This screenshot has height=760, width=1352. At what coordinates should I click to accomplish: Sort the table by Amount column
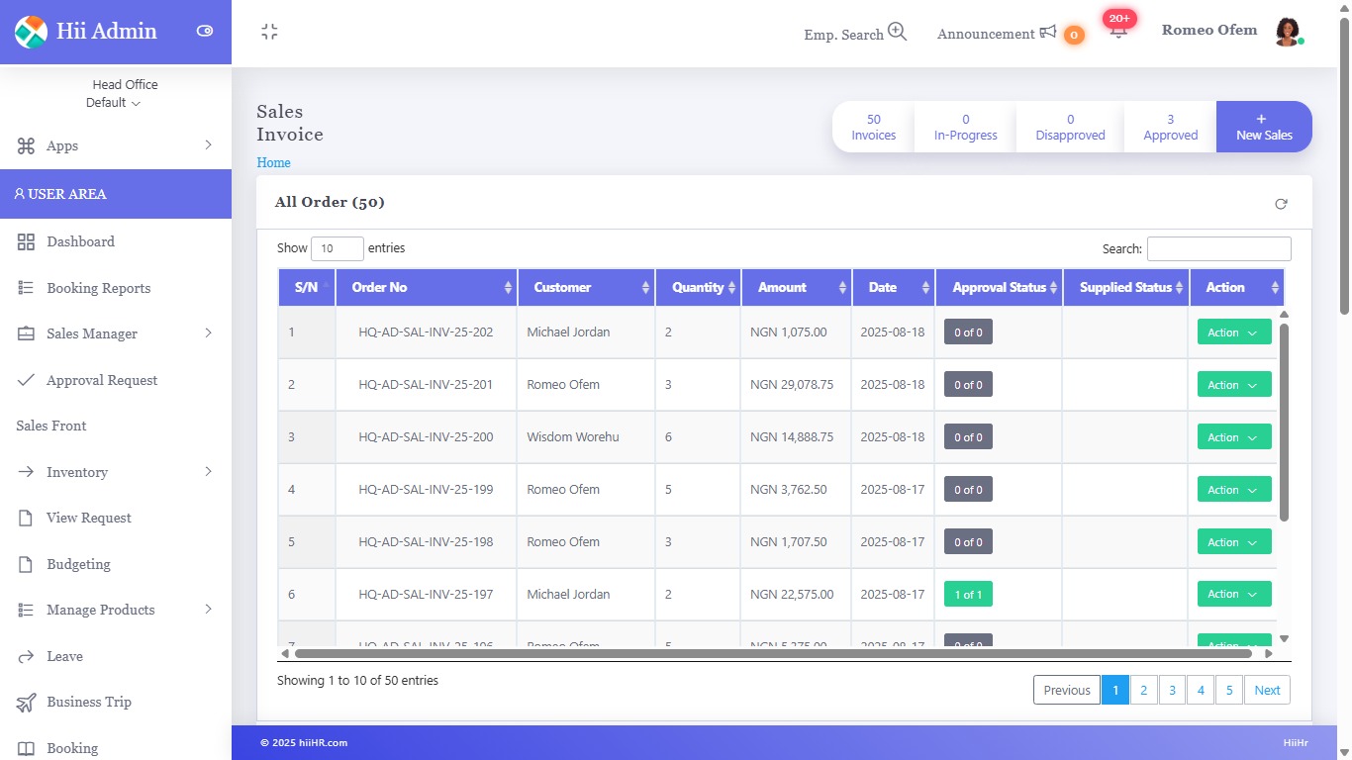click(x=796, y=287)
